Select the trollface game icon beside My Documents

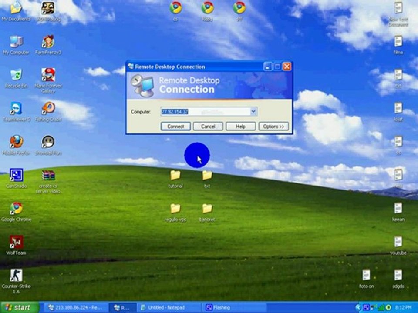(x=48, y=11)
